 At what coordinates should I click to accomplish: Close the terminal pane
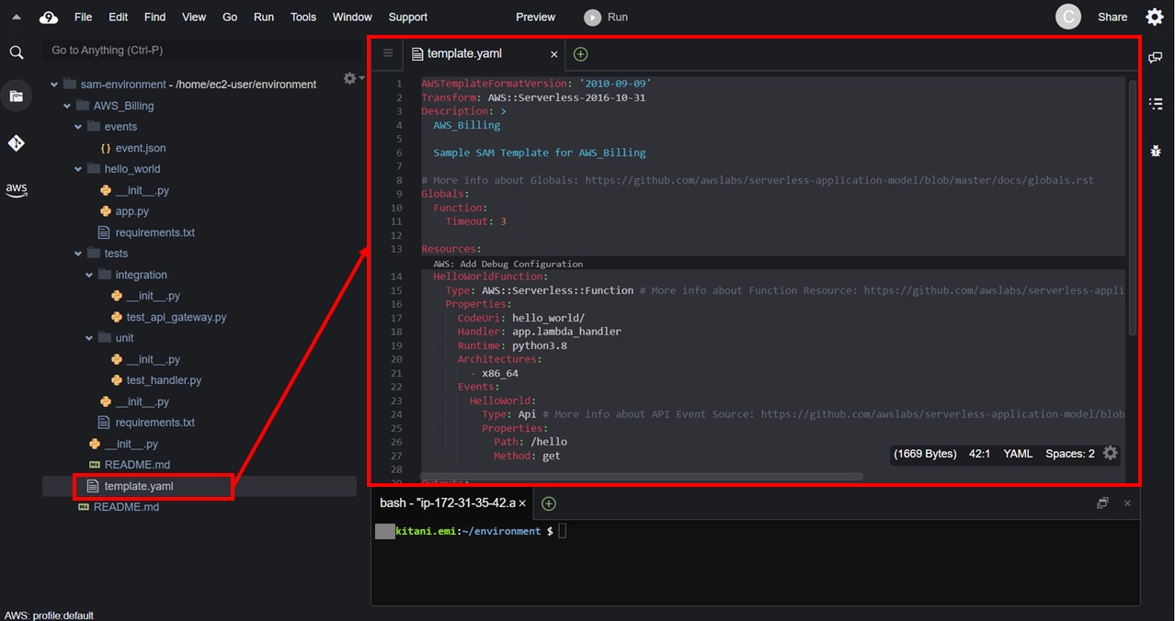tap(1127, 502)
